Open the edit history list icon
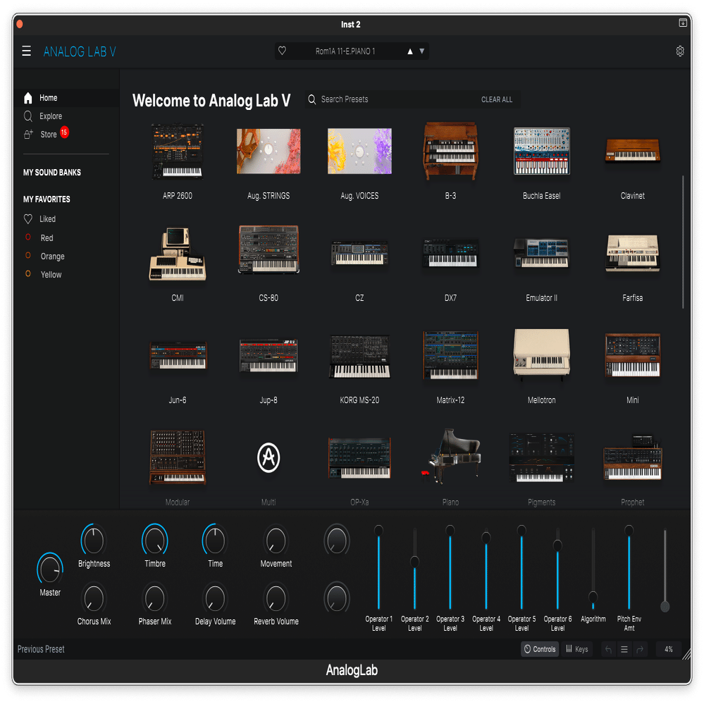704x704 pixels. (x=624, y=649)
